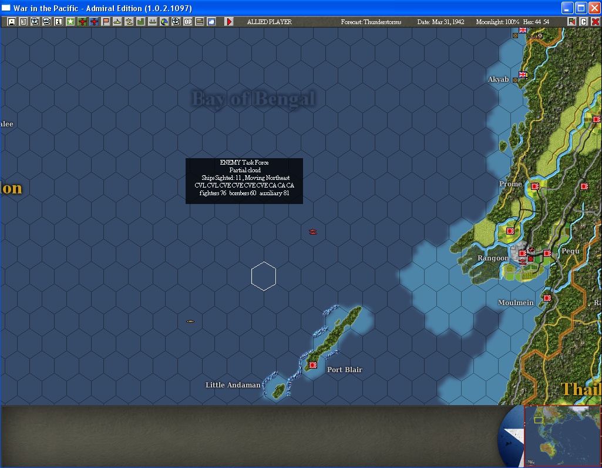Click the Japanese flag unit at Prome

[x=535, y=186]
